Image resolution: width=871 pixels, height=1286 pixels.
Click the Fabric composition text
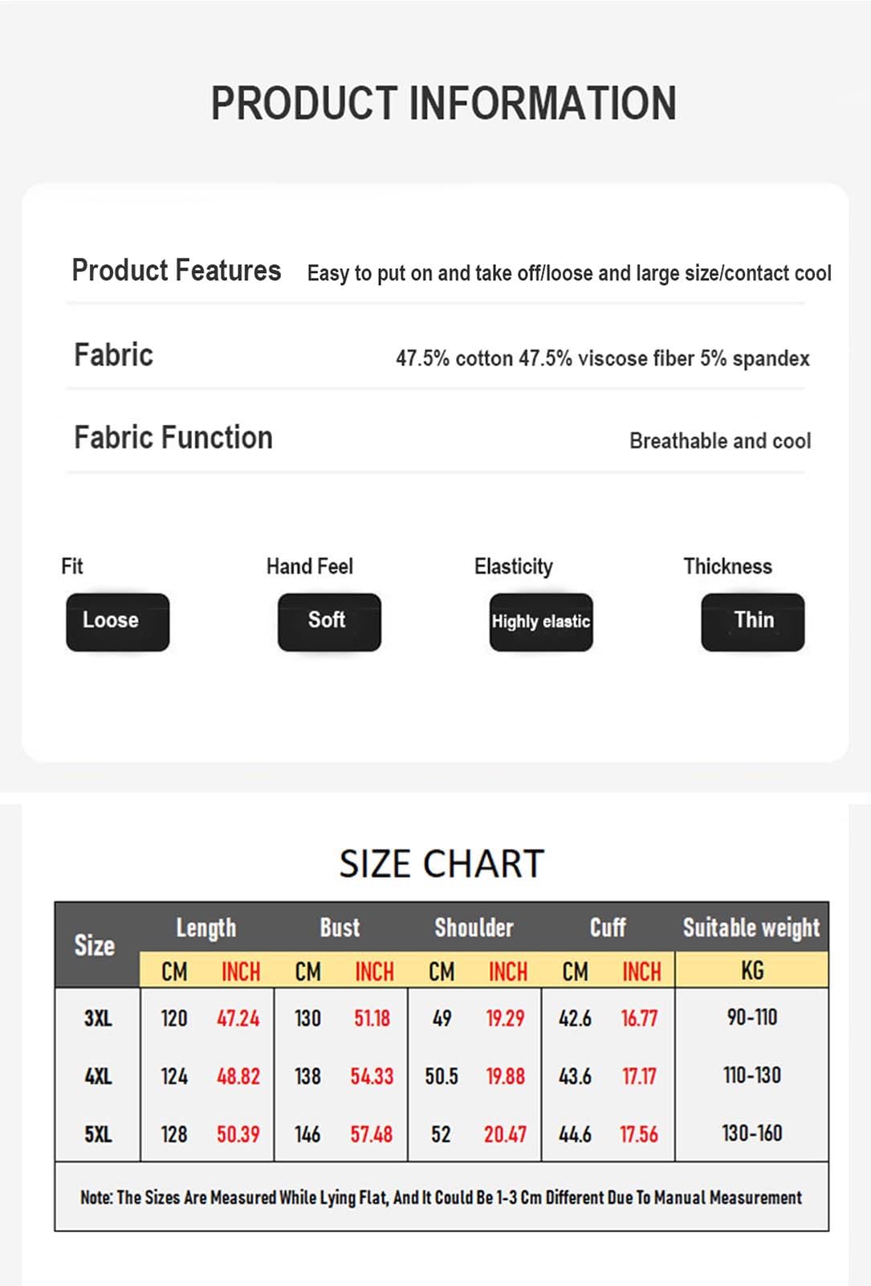point(603,358)
